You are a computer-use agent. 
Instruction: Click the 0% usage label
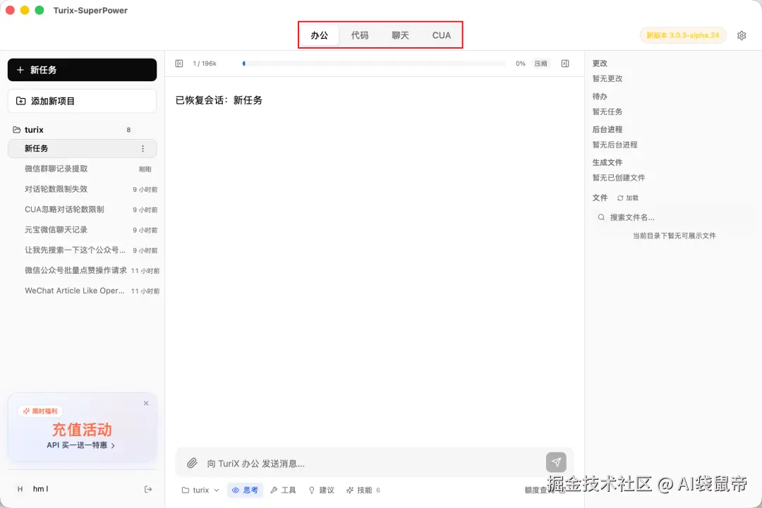[521, 64]
